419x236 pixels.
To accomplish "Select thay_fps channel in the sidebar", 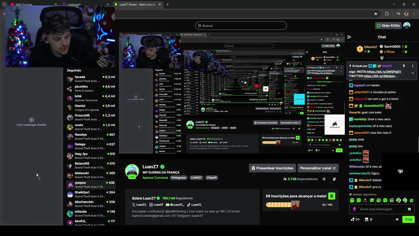I will tap(91, 156).
